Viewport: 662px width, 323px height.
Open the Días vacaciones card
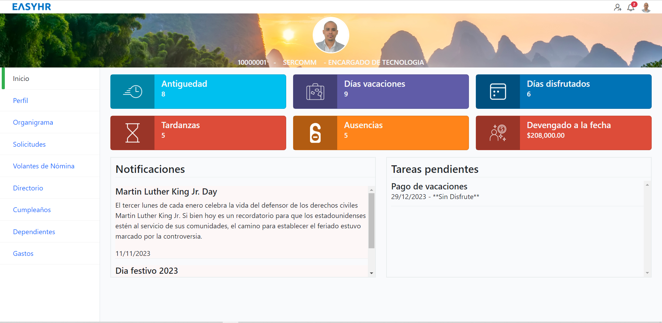click(x=381, y=92)
